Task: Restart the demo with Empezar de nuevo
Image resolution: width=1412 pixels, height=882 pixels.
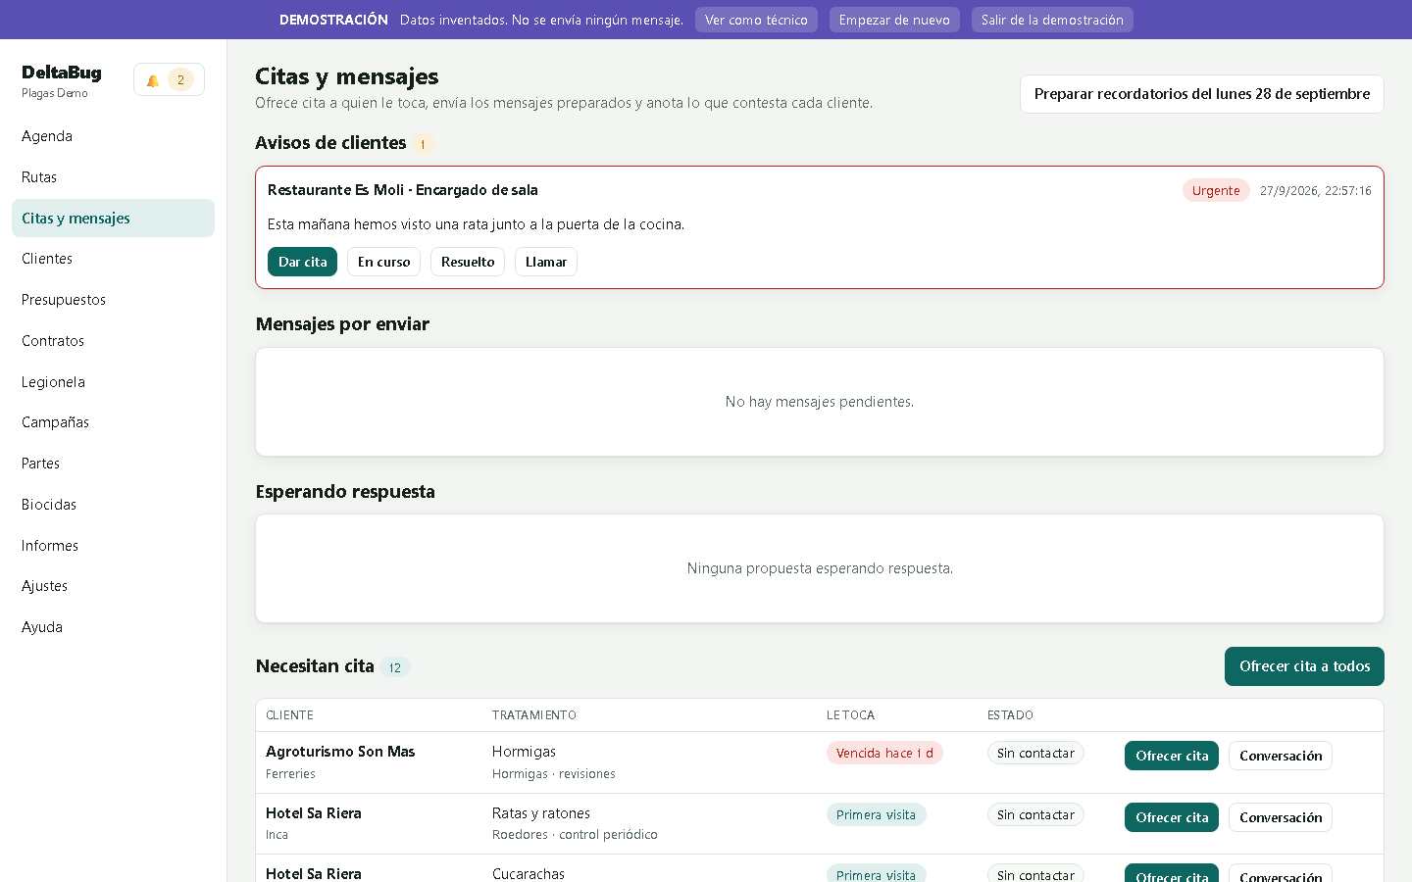Action: 894,20
